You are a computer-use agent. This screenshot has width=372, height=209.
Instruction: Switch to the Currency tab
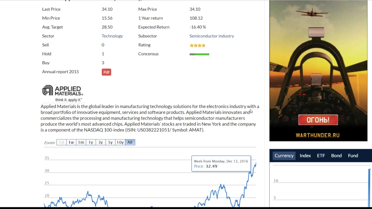click(x=284, y=156)
